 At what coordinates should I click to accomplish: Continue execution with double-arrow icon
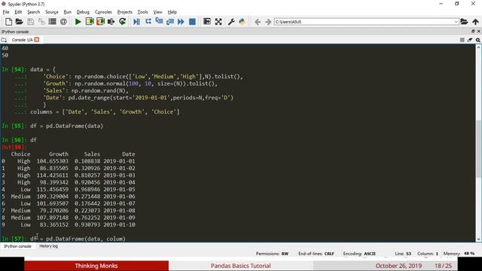[181, 22]
